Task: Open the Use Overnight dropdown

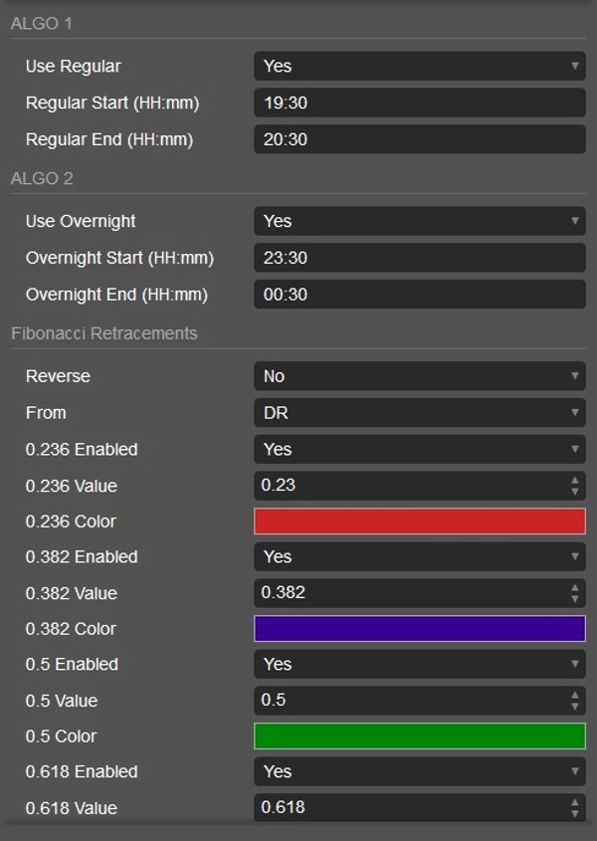Action: tap(419, 221)
